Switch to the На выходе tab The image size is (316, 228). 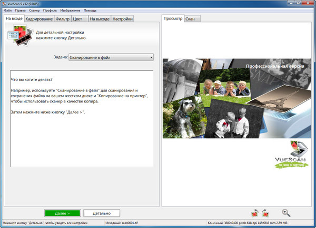click(x=98, y=19)
